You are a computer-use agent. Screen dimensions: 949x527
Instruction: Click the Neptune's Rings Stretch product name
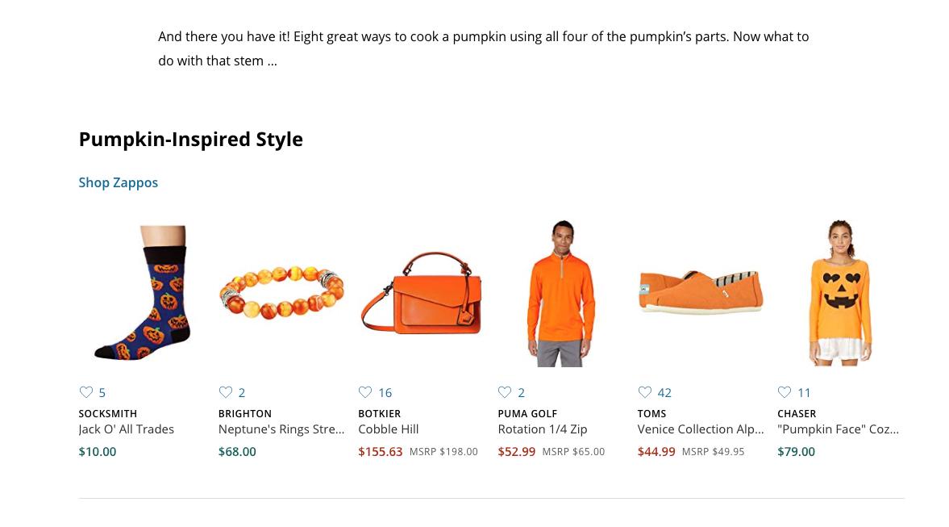[x=281, y=429]
